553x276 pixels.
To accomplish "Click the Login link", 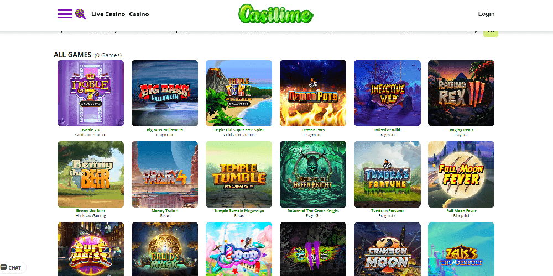I will tap(486, 14).
